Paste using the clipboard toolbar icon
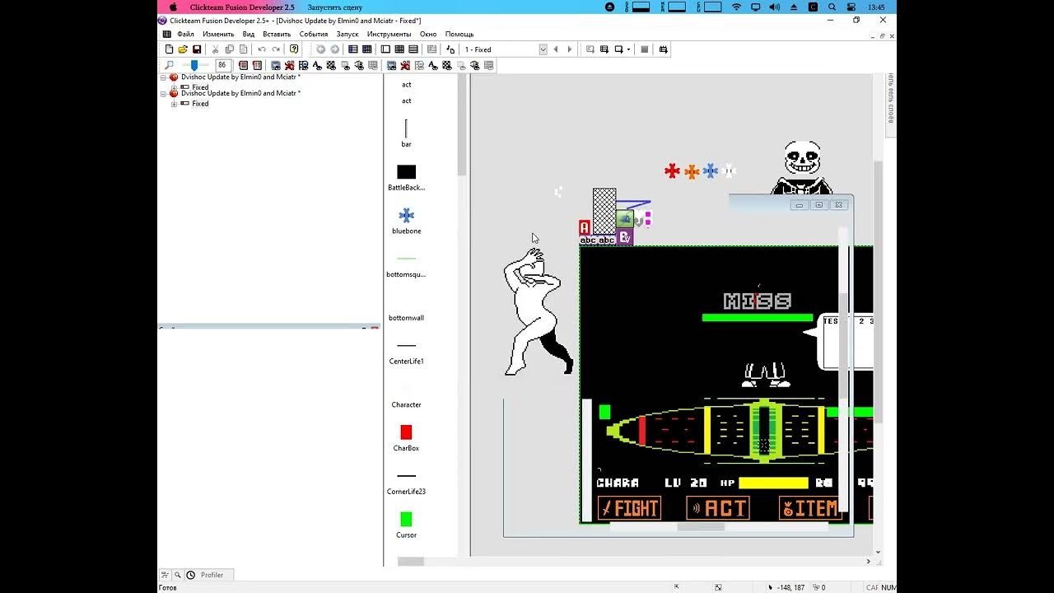Screen dimensions: 1054x593 243,49
